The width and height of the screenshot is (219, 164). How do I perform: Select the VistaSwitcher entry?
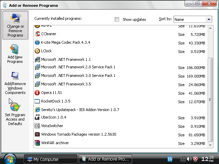tap(121, 126)
